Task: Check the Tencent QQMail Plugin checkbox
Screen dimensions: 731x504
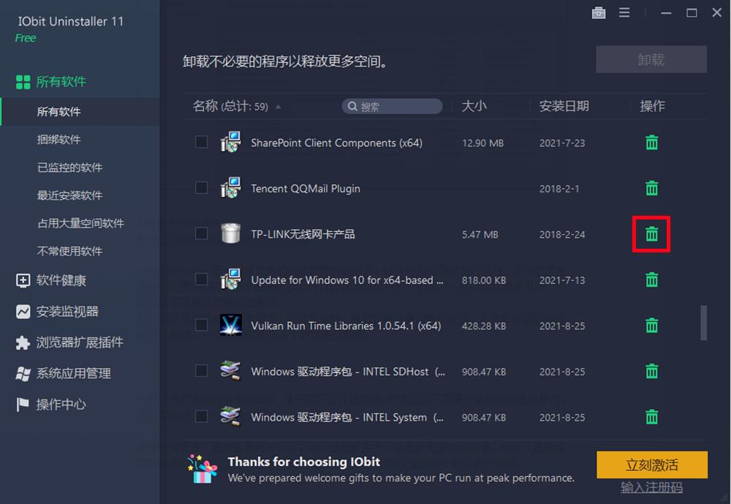Action: click(x=202, y=187)
